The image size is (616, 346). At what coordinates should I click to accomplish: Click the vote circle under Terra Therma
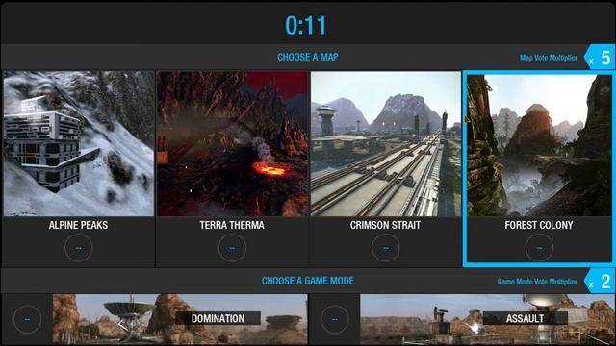pos(232,248)
